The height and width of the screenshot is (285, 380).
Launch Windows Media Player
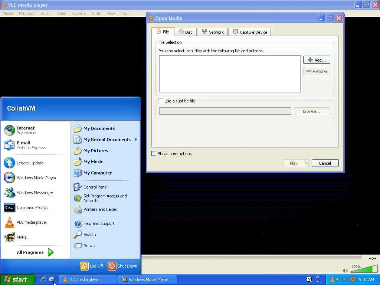[34, 178]
